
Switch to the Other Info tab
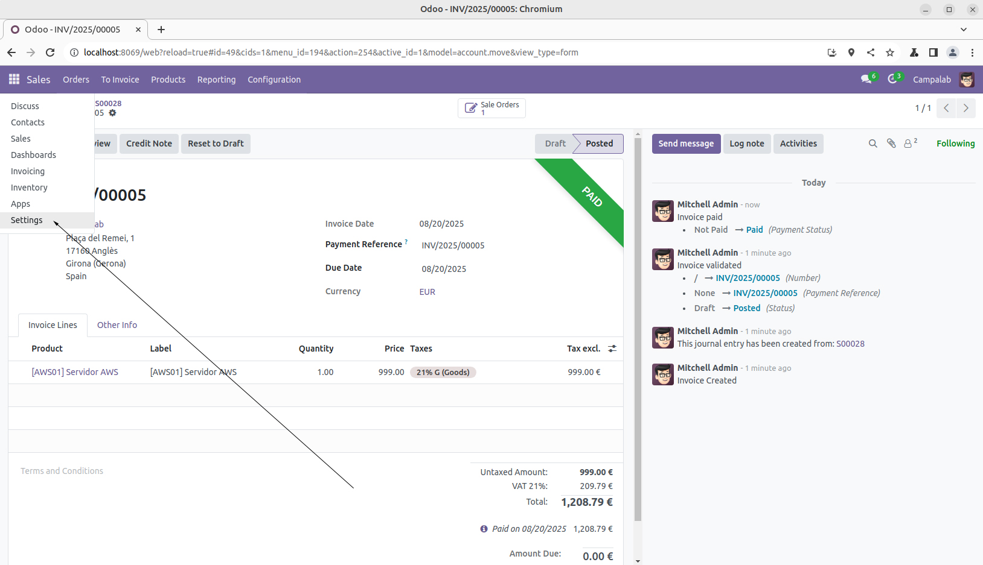[x=117, y=325]
